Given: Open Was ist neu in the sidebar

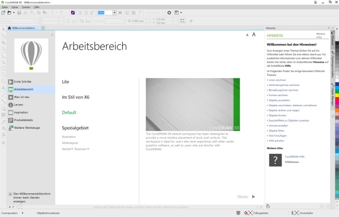Looking at the screenshot, I should tap(31, 97).
